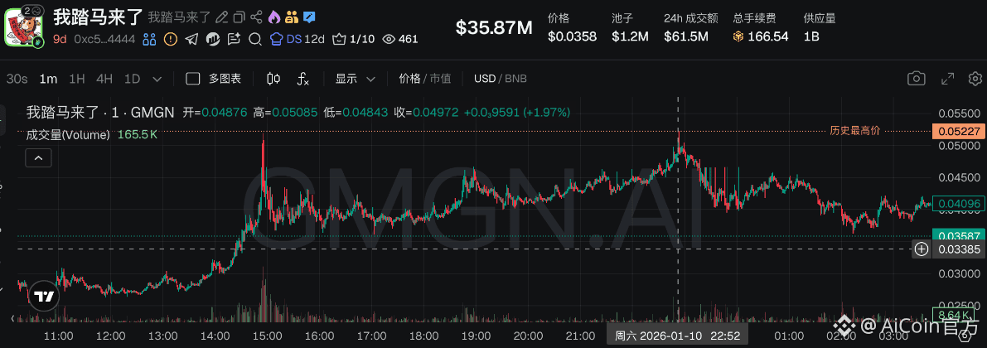Select the 1m timeframe
Screen dimensions: 987x348
48,79
